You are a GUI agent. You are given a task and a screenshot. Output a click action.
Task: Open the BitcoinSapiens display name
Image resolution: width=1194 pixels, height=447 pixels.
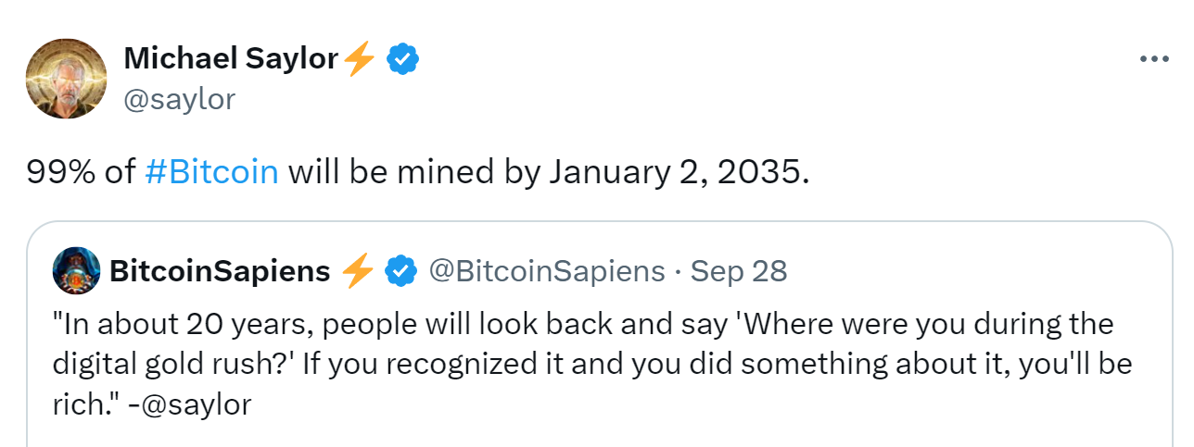pyautogui.click(x=220, y=271)
